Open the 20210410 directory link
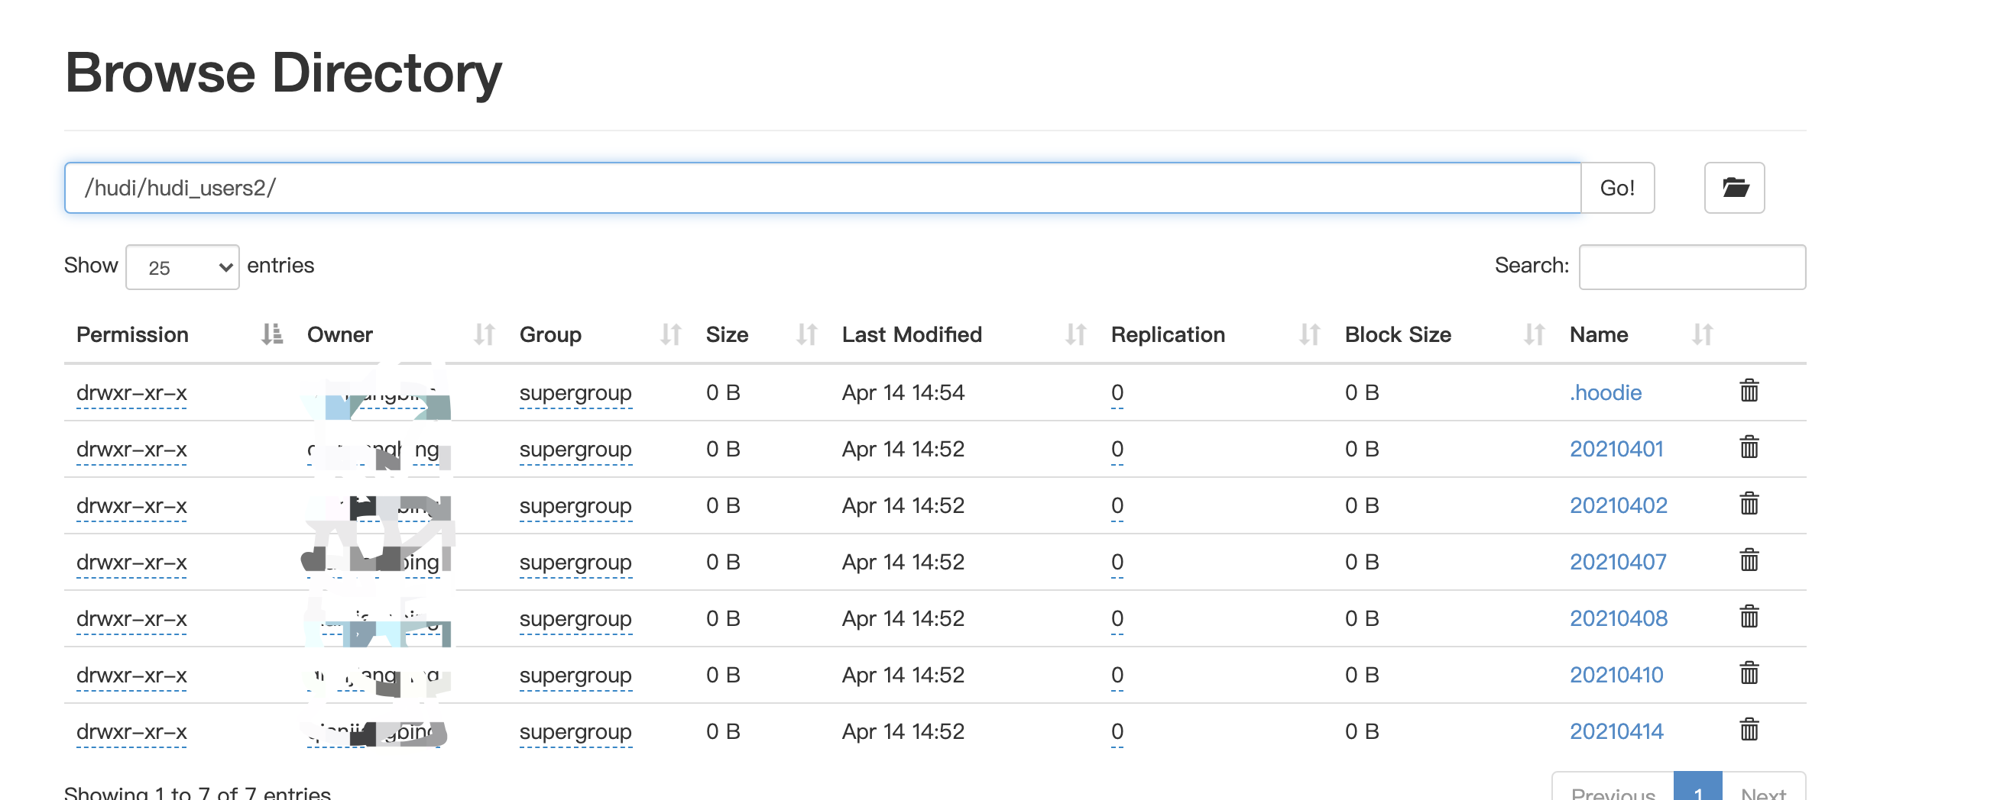Screen dimensions: 2013x800 1617,674
